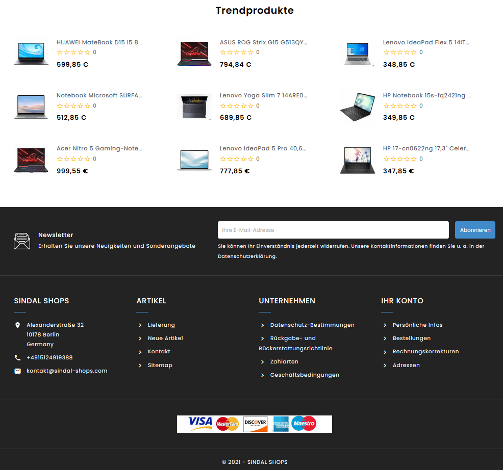This screenshot has height=470, width=503.
Task: Click the star rating of HP Notebook 15s-fq2421ng
Action: click(x=400, y=106)
